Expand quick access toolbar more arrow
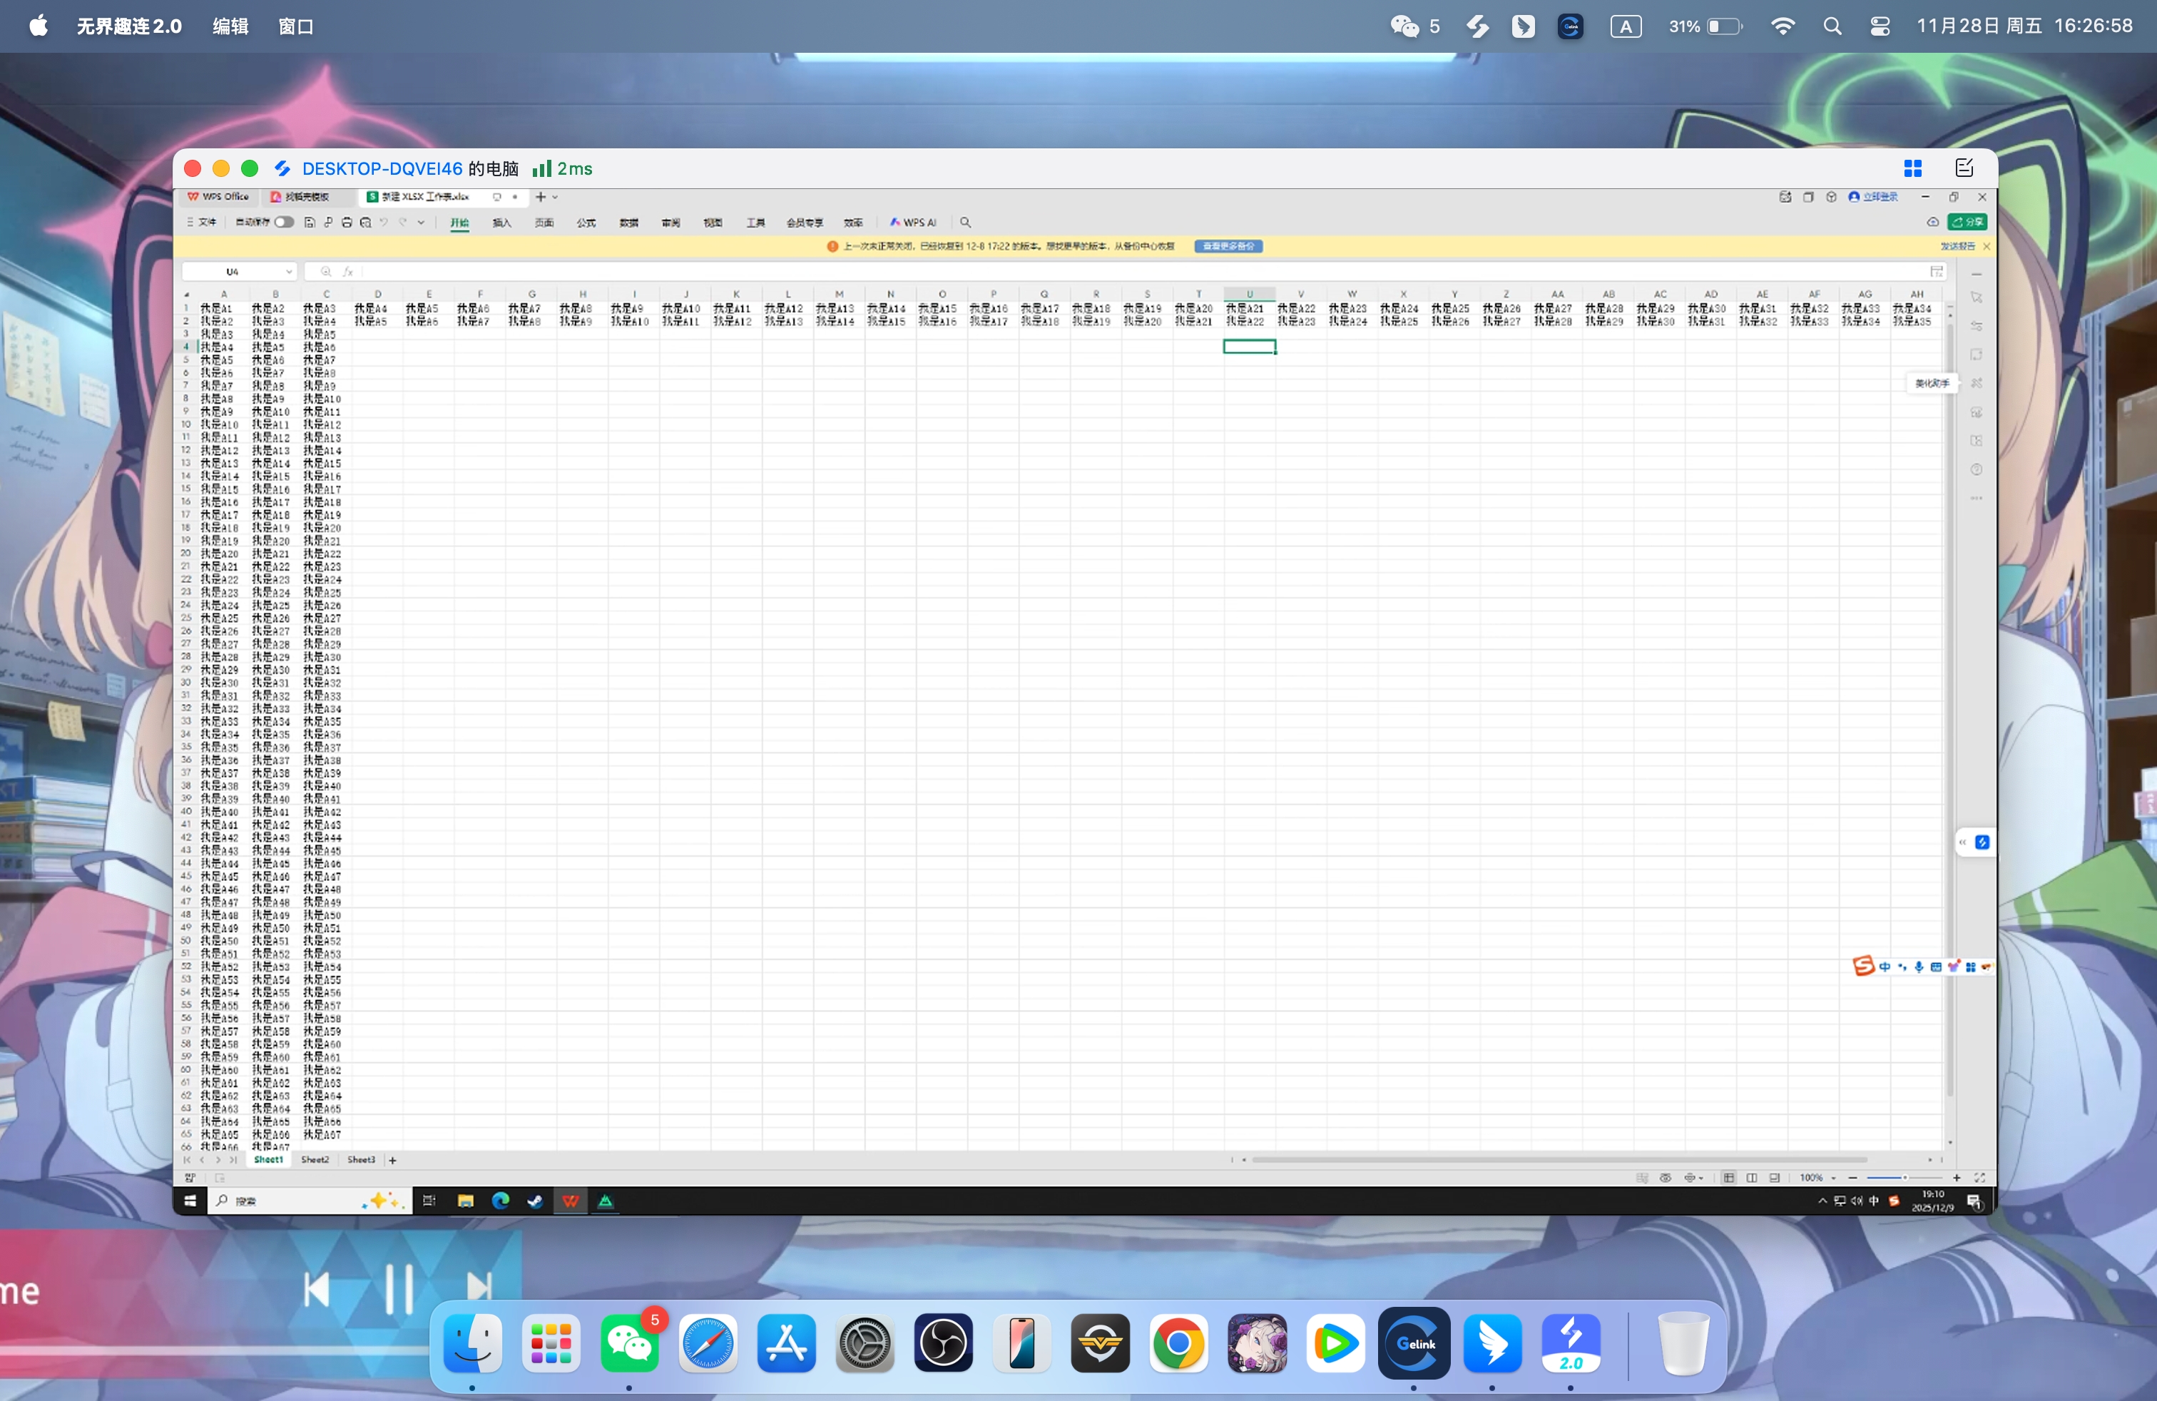The width and height of the screenshot is (2157, 1401). point(421,222)
